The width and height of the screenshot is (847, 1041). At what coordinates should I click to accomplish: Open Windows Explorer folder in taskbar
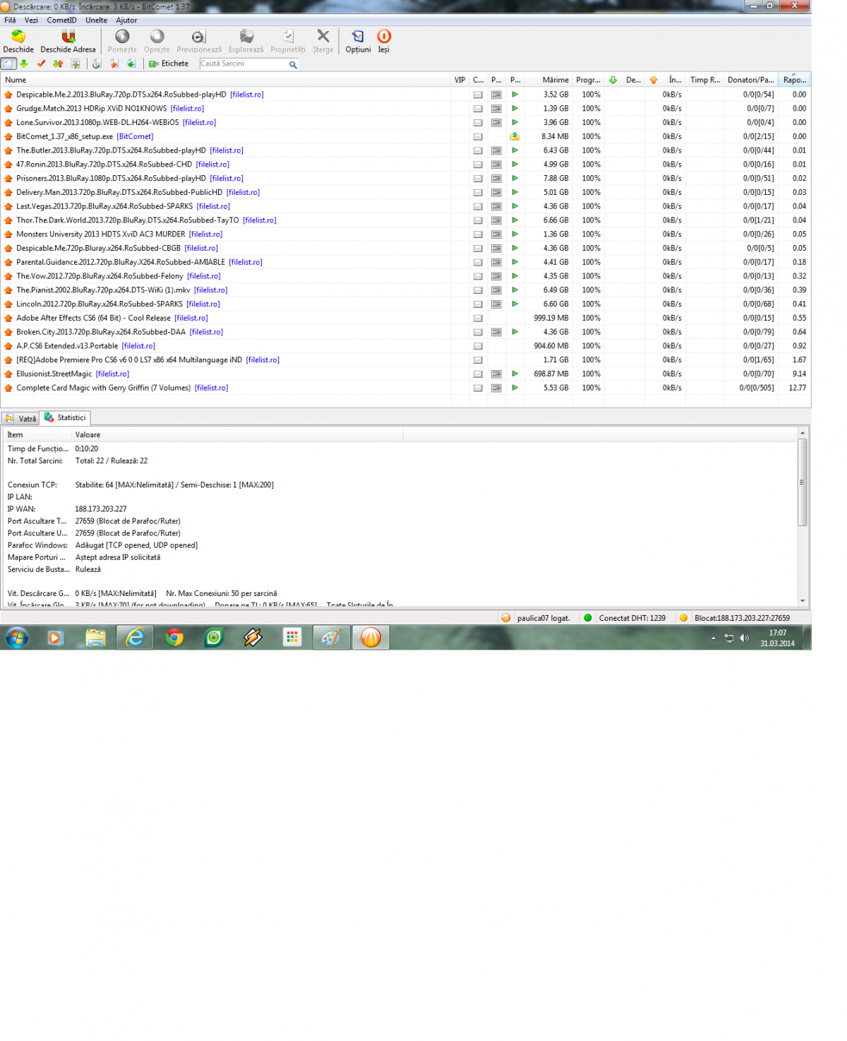tap(95, 638)
